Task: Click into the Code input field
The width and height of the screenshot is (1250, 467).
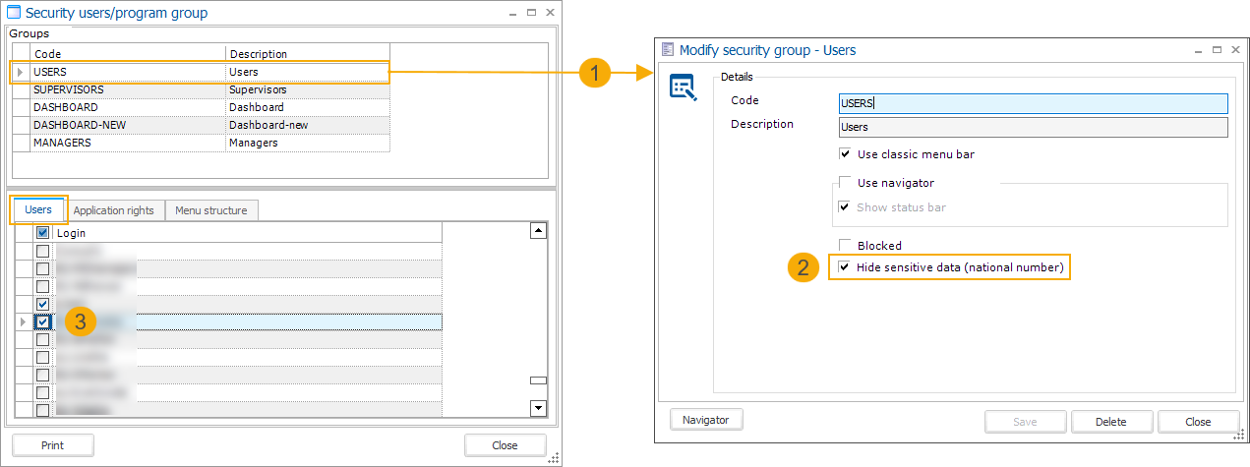Action: (x=1033, y=103)
